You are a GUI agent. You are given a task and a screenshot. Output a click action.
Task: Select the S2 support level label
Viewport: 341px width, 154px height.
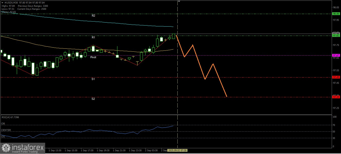pos(93,99)
